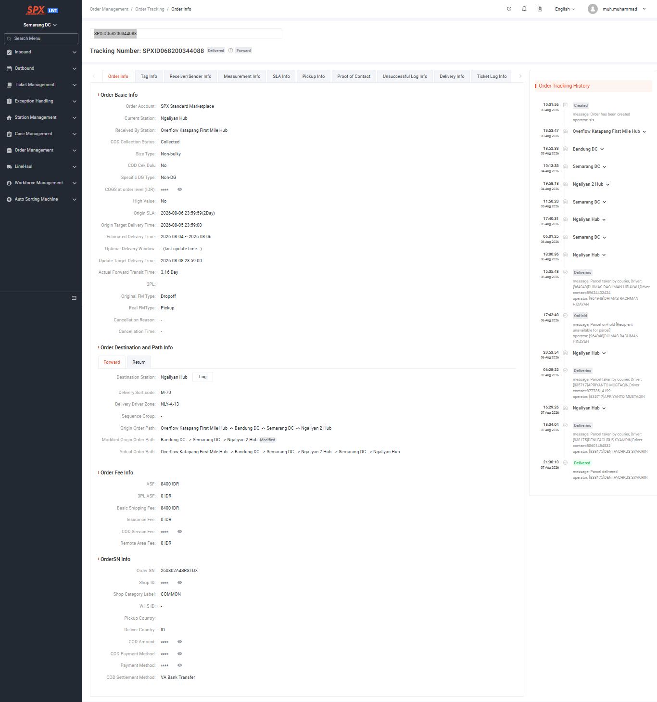Open the English language dropdown
Image resolution: width=657 pixels, height=702 pixels.
point(565,9)
